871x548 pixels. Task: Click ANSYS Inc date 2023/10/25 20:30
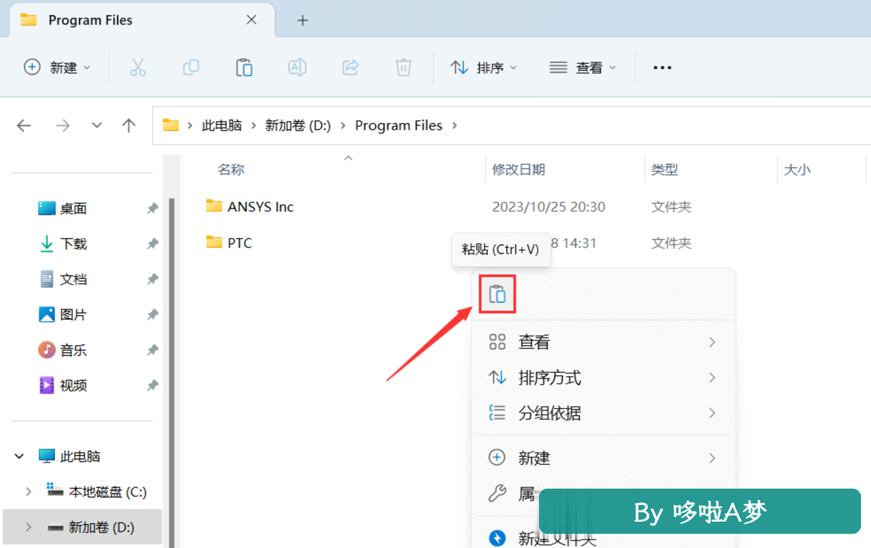[548, 207]
